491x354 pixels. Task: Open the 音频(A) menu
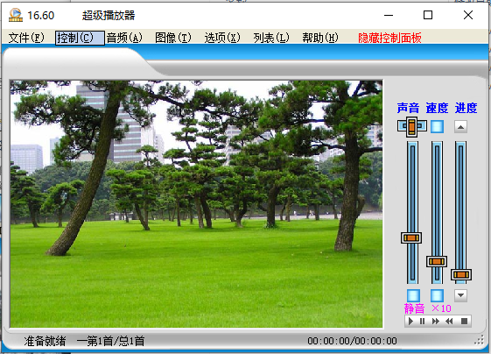click(x=124, y=38)
